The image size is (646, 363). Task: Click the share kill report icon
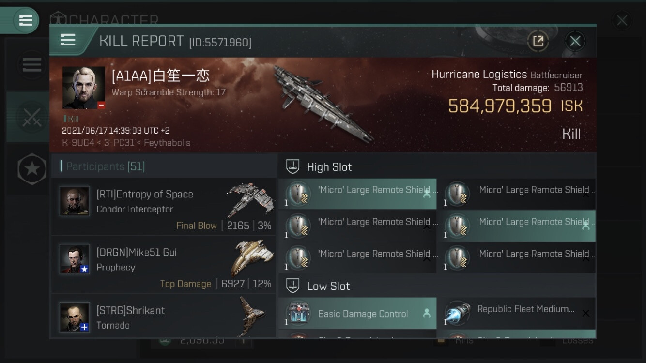(x=538, y=41)
